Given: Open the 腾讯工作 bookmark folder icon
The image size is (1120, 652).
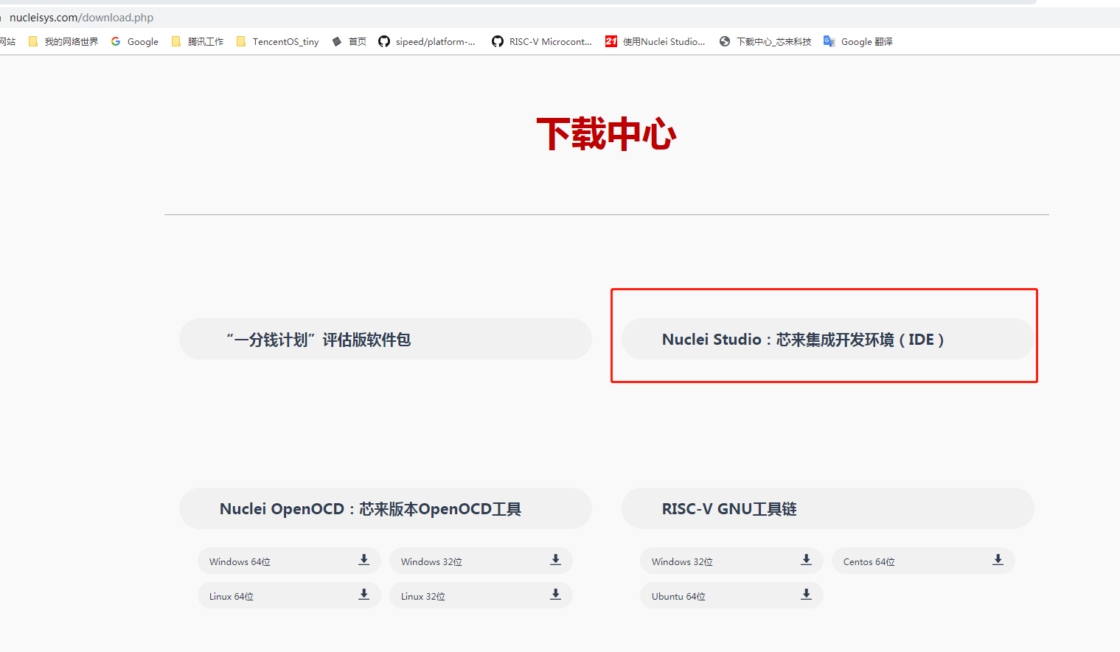Looking at the screenshot, I should point(176,41).
